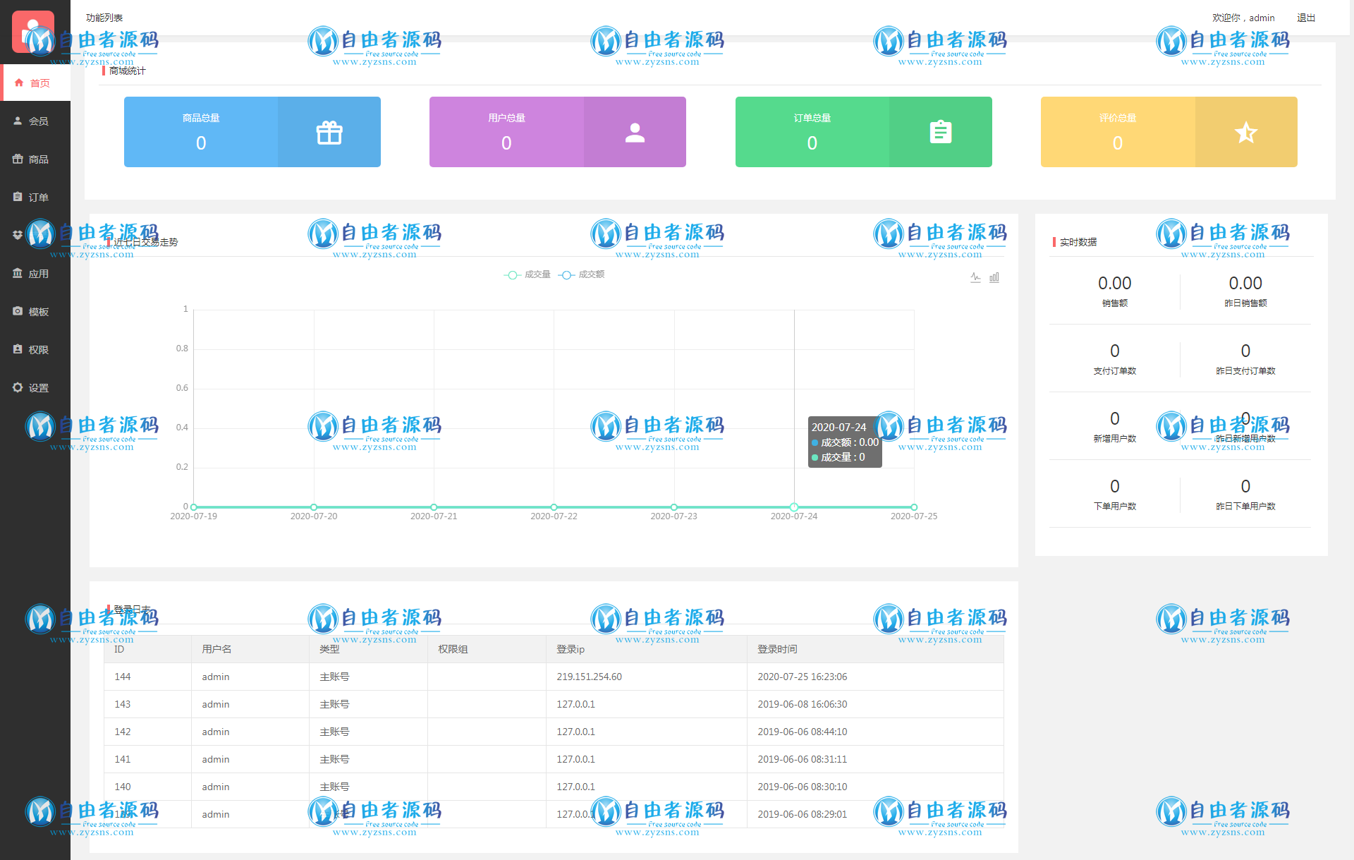Screen dimensions: 1354x860
Task: Open the 权限 permissions menu item
Action: [x=35, y=349]
